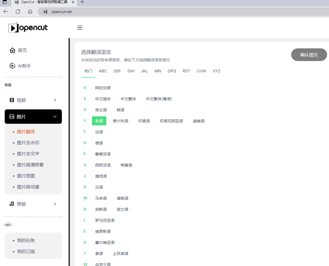This screenshot has height=266, width=329.
Task: Select 缅甸语 as the language
Action: click(122, 198)
